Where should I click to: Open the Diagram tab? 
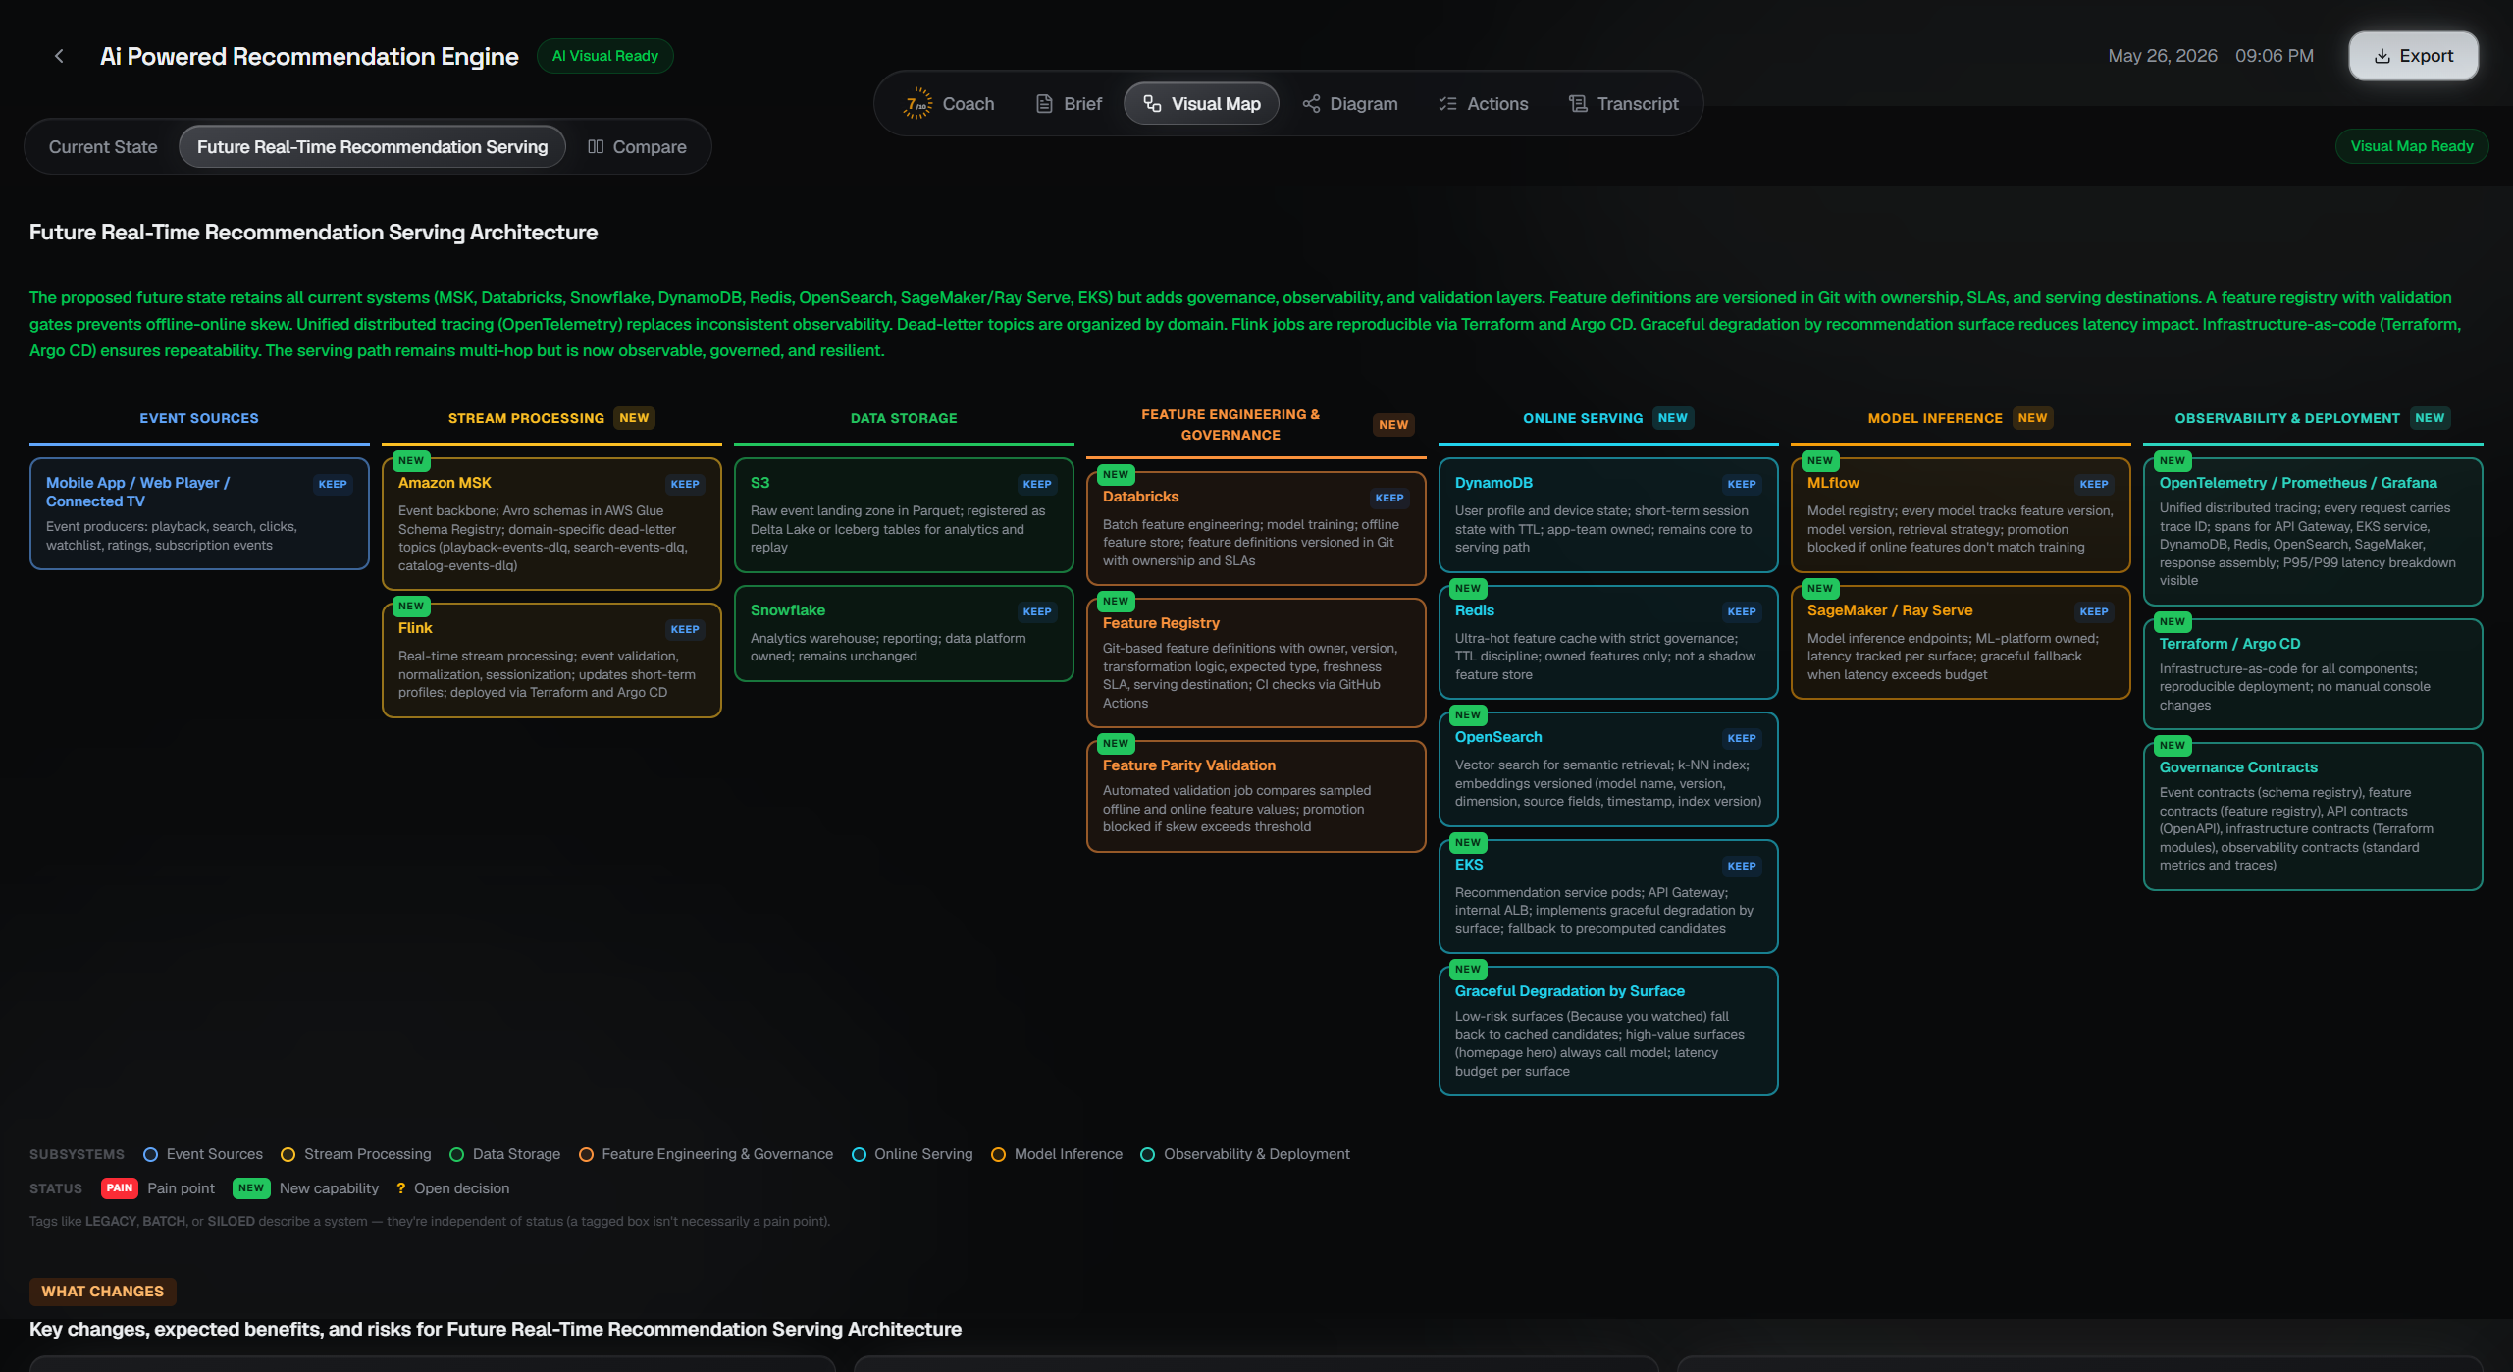point(1349,104)
